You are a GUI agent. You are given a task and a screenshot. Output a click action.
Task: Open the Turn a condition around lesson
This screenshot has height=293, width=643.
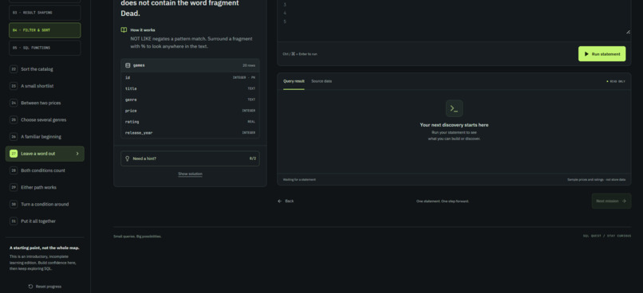(45, 204)
